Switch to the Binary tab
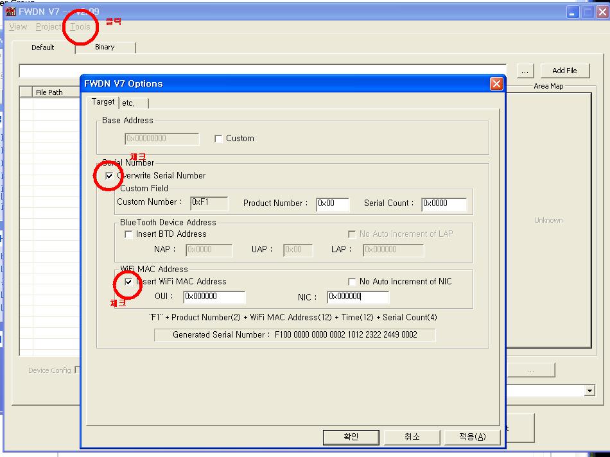Screen dimensions: 610x457 click(105, 47)
